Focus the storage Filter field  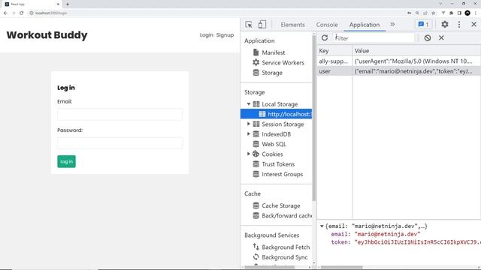(x=374, y=38)
